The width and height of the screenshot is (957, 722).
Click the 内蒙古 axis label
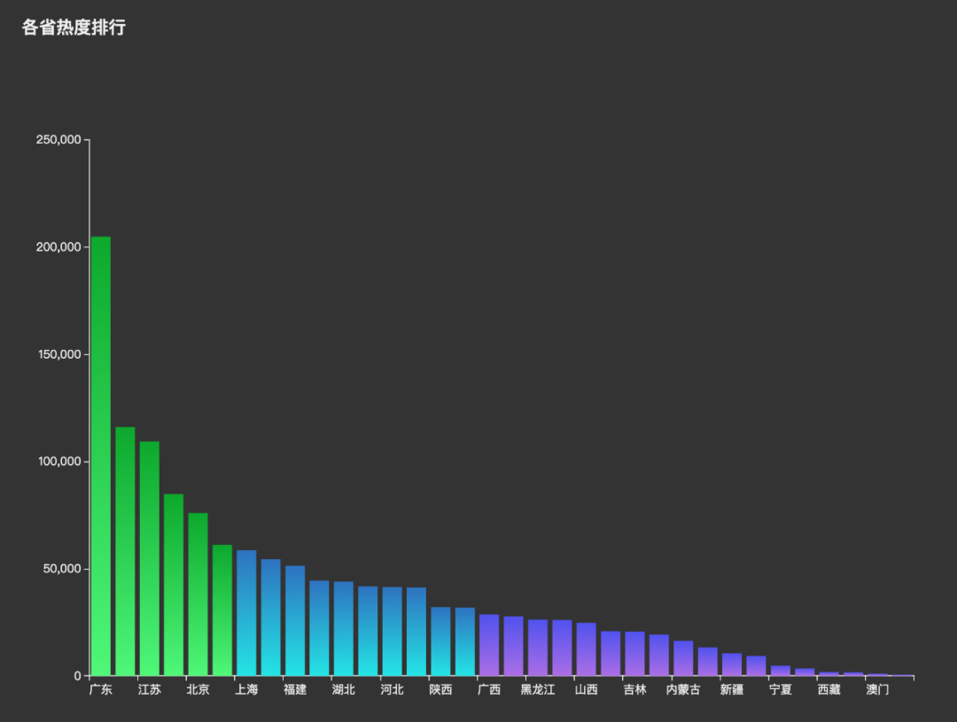pos(683,689)
